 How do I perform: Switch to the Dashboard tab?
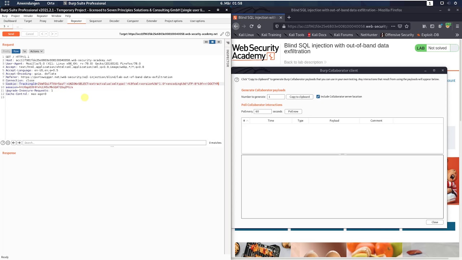point(10,21)
